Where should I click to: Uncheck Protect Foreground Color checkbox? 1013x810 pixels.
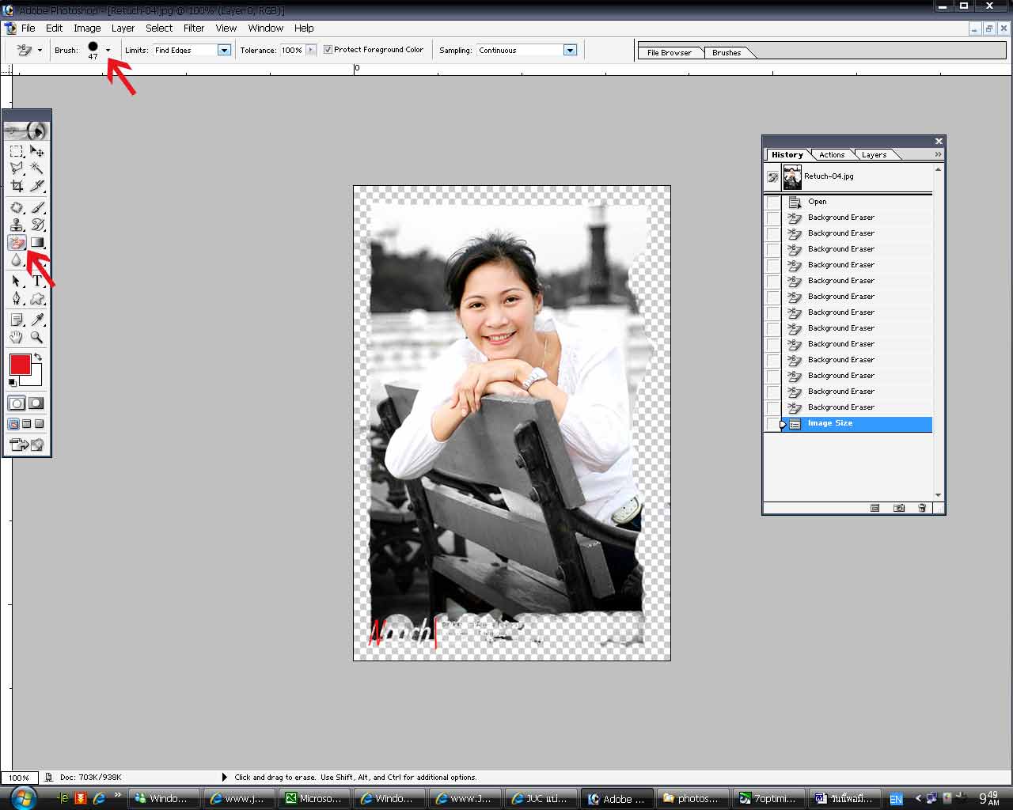[x=328, y=50]
